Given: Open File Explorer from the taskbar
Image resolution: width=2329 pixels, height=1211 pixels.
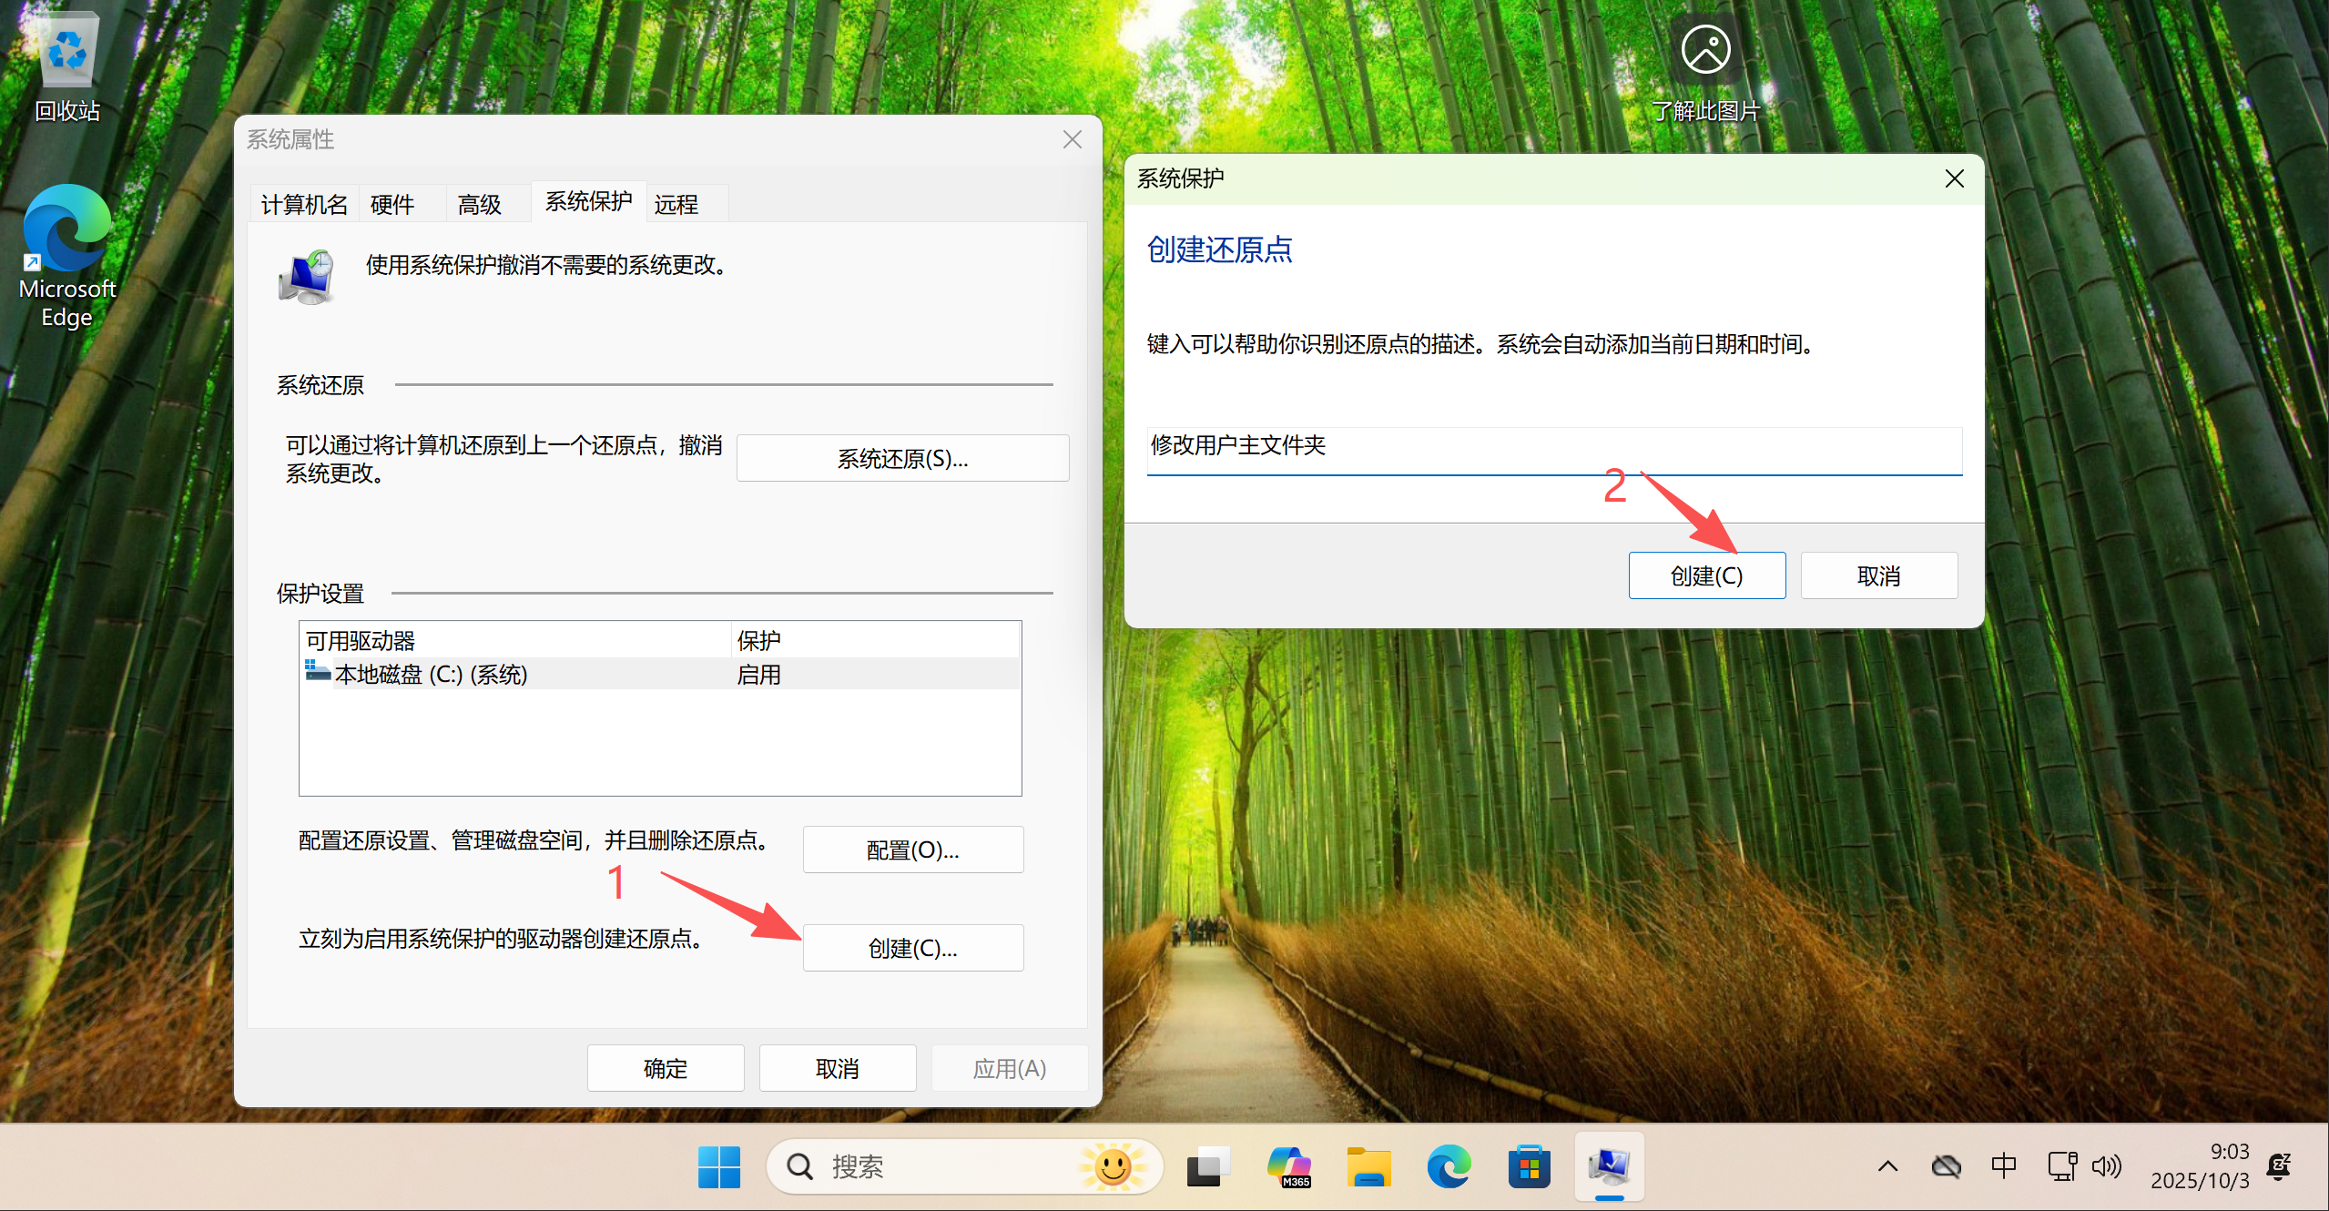Looking at the screenshot, I should click(x=1368, y=1166).
